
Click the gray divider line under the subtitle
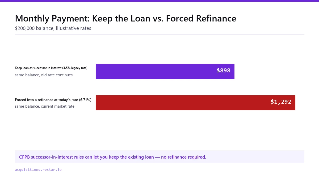(159, 35)
